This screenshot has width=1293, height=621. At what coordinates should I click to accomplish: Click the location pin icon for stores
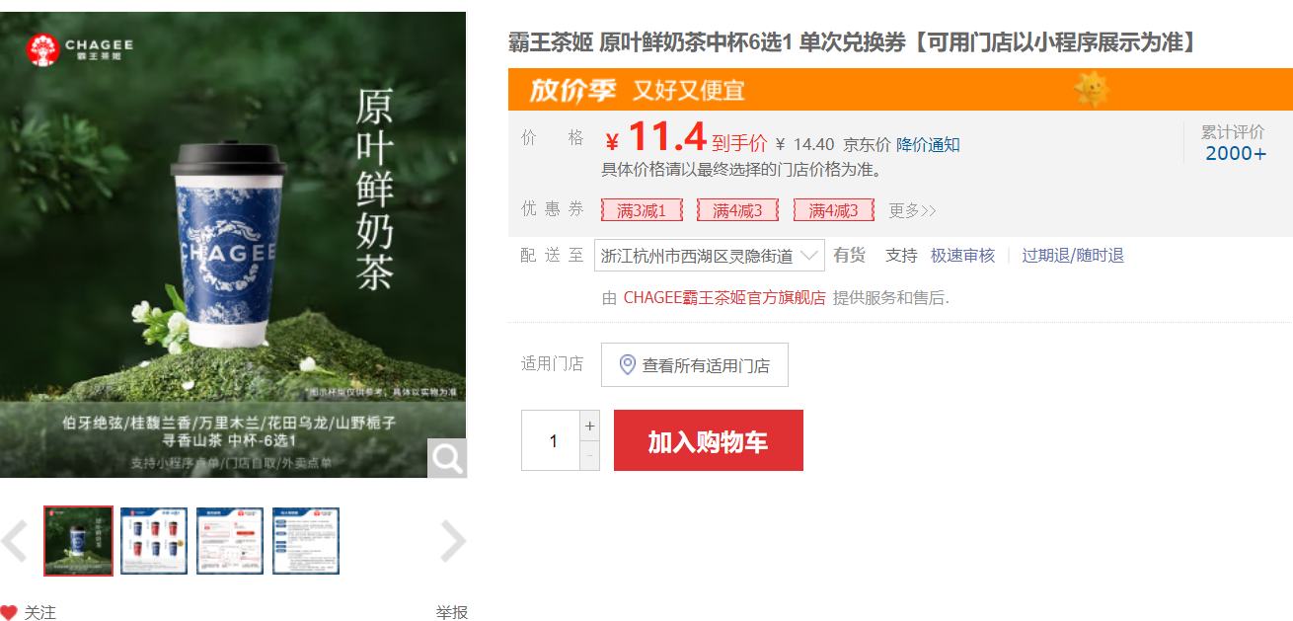coord(627,364)
